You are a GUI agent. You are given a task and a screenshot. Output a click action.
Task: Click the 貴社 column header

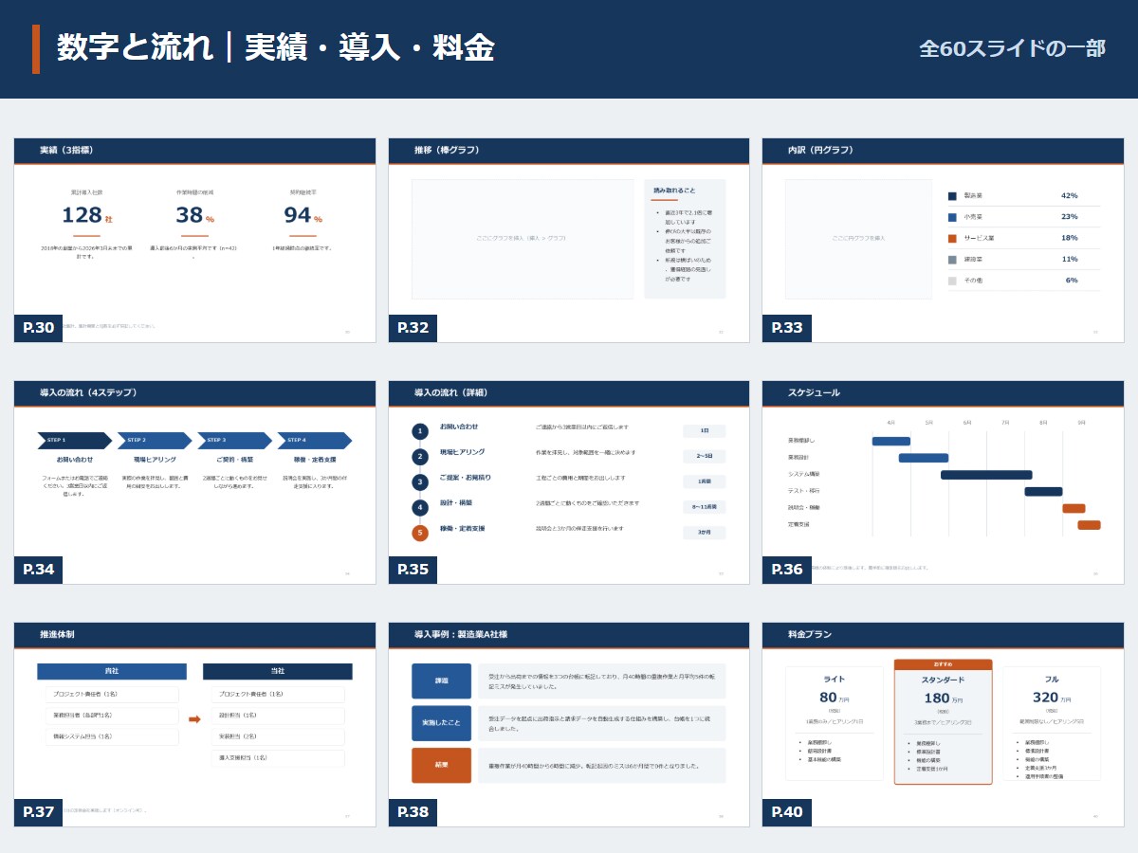point(112,671)
